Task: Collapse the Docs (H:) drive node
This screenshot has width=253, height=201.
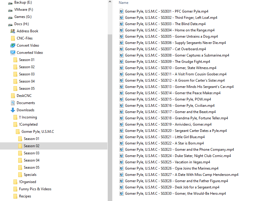Action: (x=5, y=24)
